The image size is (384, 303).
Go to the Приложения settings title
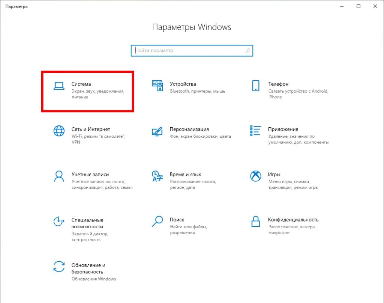(x=283, y=129)
